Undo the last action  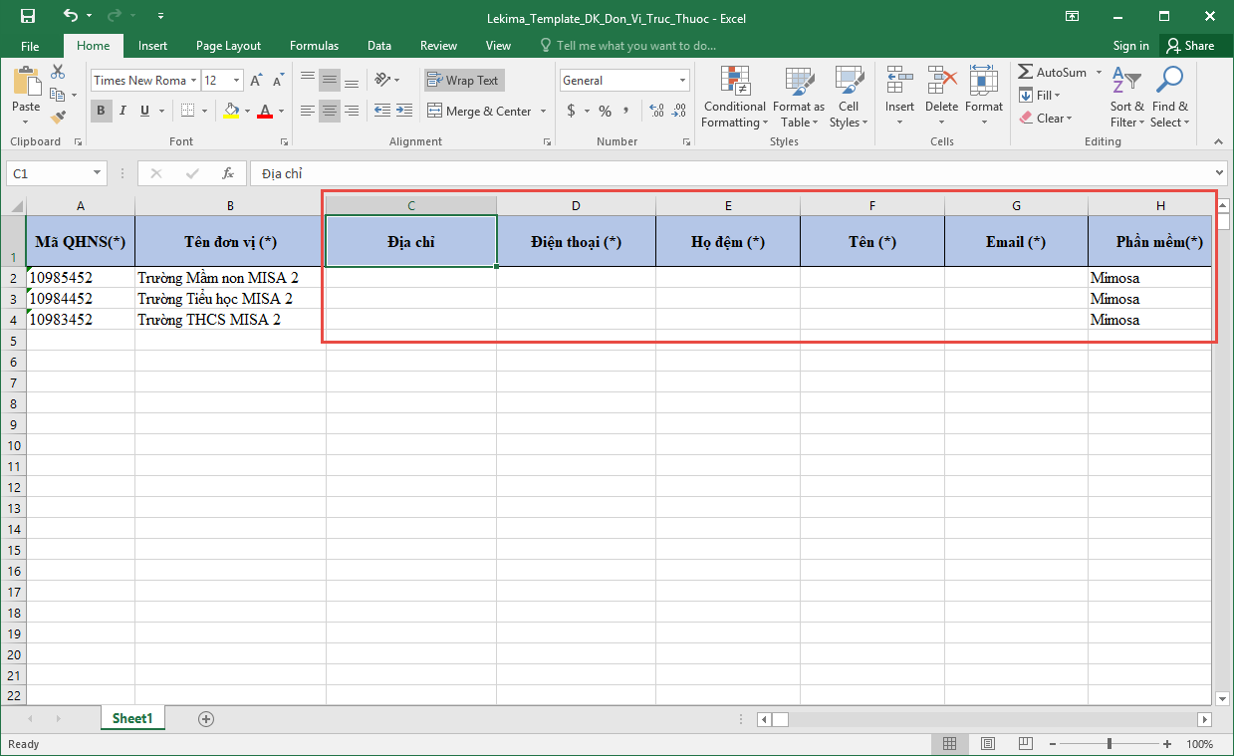click(70, 16)
